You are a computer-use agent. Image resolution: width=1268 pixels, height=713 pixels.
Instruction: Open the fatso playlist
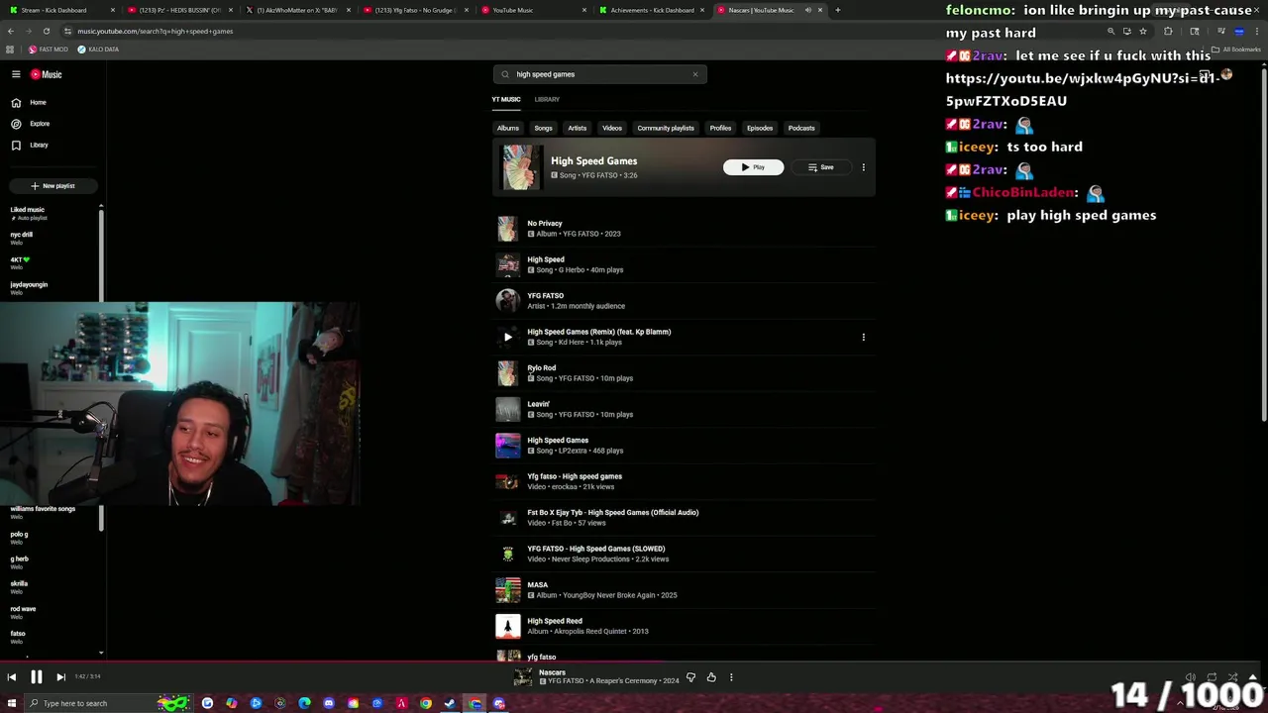[52, 636]
